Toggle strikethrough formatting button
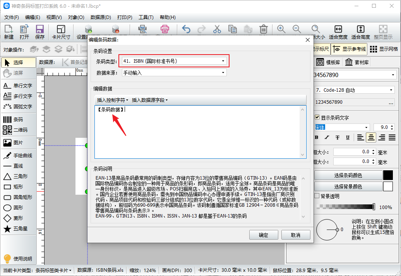Screen dimensions: 401x276 coord(337,137)
